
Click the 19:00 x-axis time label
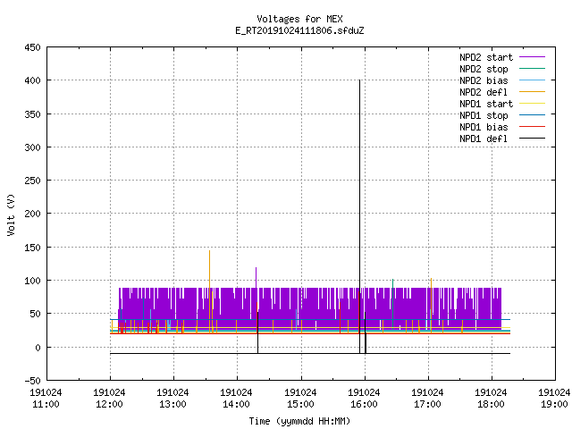click(554, 404)
